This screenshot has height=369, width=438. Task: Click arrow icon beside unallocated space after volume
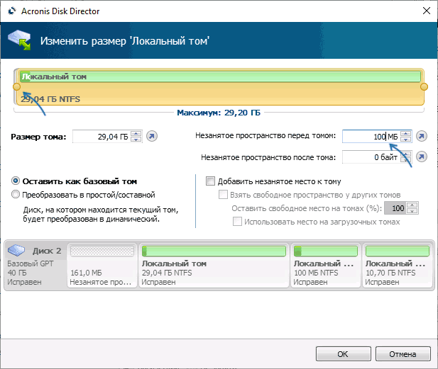pos(422,157)
